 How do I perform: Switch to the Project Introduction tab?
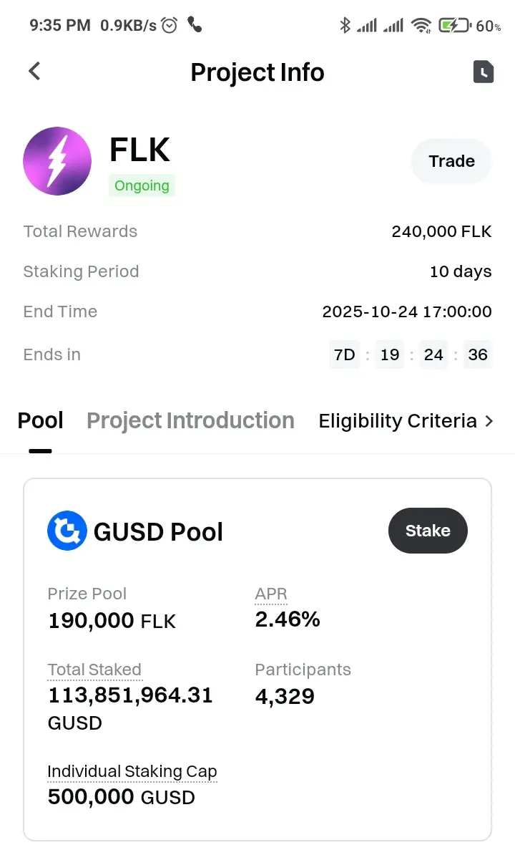point(190,421)
